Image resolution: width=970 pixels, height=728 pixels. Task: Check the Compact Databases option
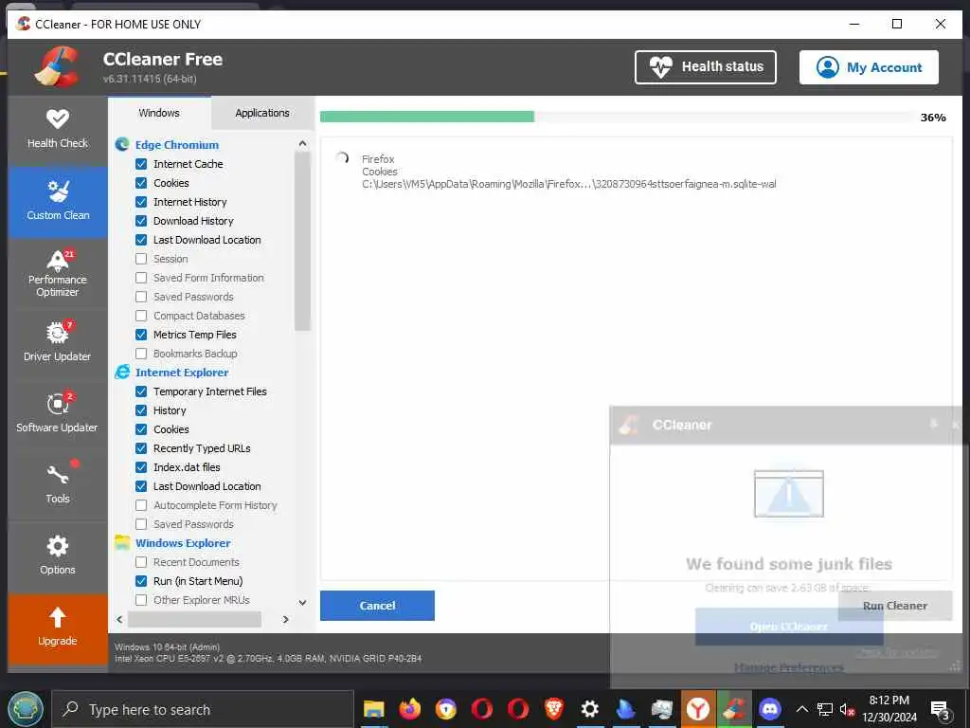[141, 316]
